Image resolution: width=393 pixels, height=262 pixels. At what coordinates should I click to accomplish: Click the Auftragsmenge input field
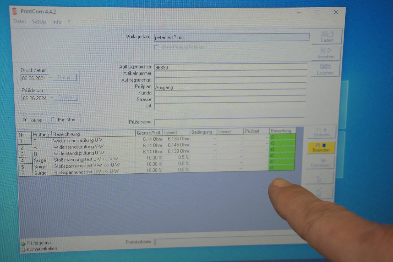pos(230,80)
